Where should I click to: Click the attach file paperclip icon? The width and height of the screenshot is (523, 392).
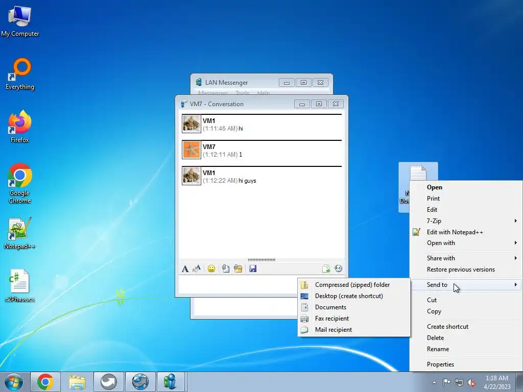[225, 268]
